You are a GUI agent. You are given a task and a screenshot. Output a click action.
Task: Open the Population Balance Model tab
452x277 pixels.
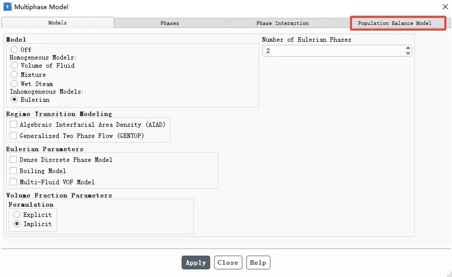coord(394,23)
